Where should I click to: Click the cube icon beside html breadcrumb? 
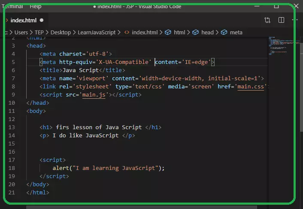(x=168, y=33)
